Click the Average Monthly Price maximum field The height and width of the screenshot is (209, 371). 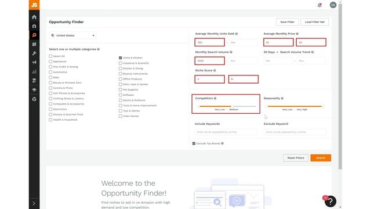click(x=311, y=42)
